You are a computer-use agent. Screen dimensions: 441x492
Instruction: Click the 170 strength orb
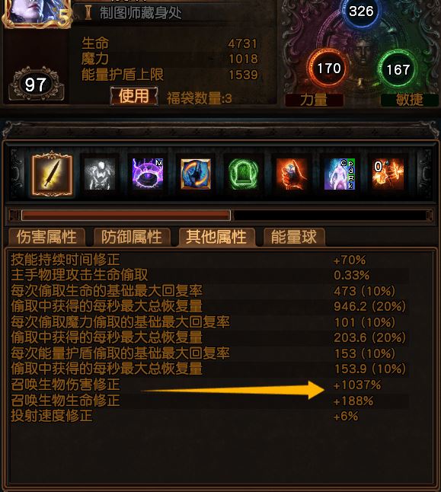pyautogui.click(x=328, y=68)
